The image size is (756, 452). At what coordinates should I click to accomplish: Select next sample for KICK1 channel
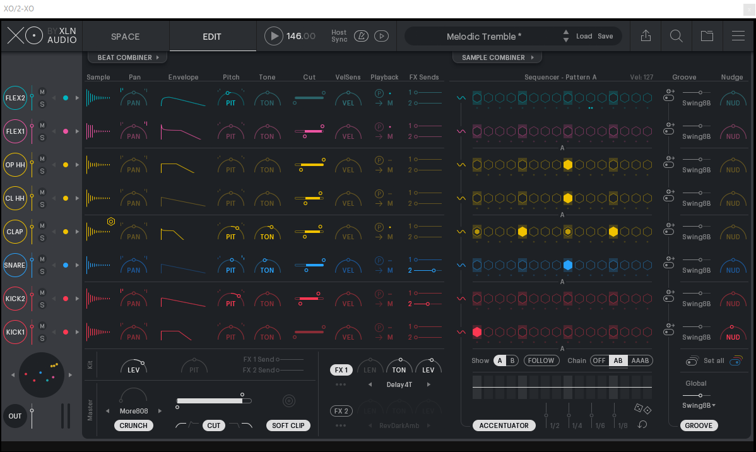[x=77, y=332]
